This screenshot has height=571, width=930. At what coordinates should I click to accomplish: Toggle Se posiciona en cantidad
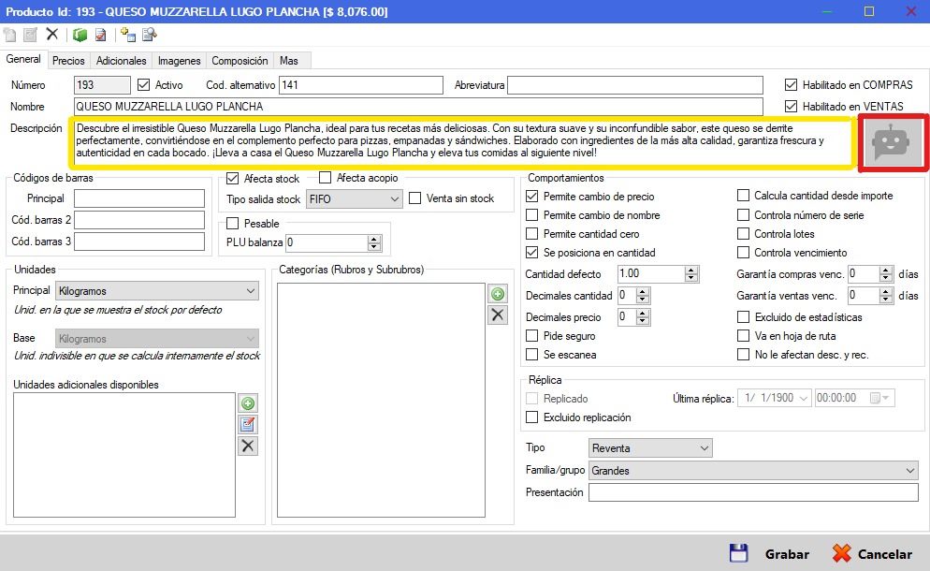532,252
